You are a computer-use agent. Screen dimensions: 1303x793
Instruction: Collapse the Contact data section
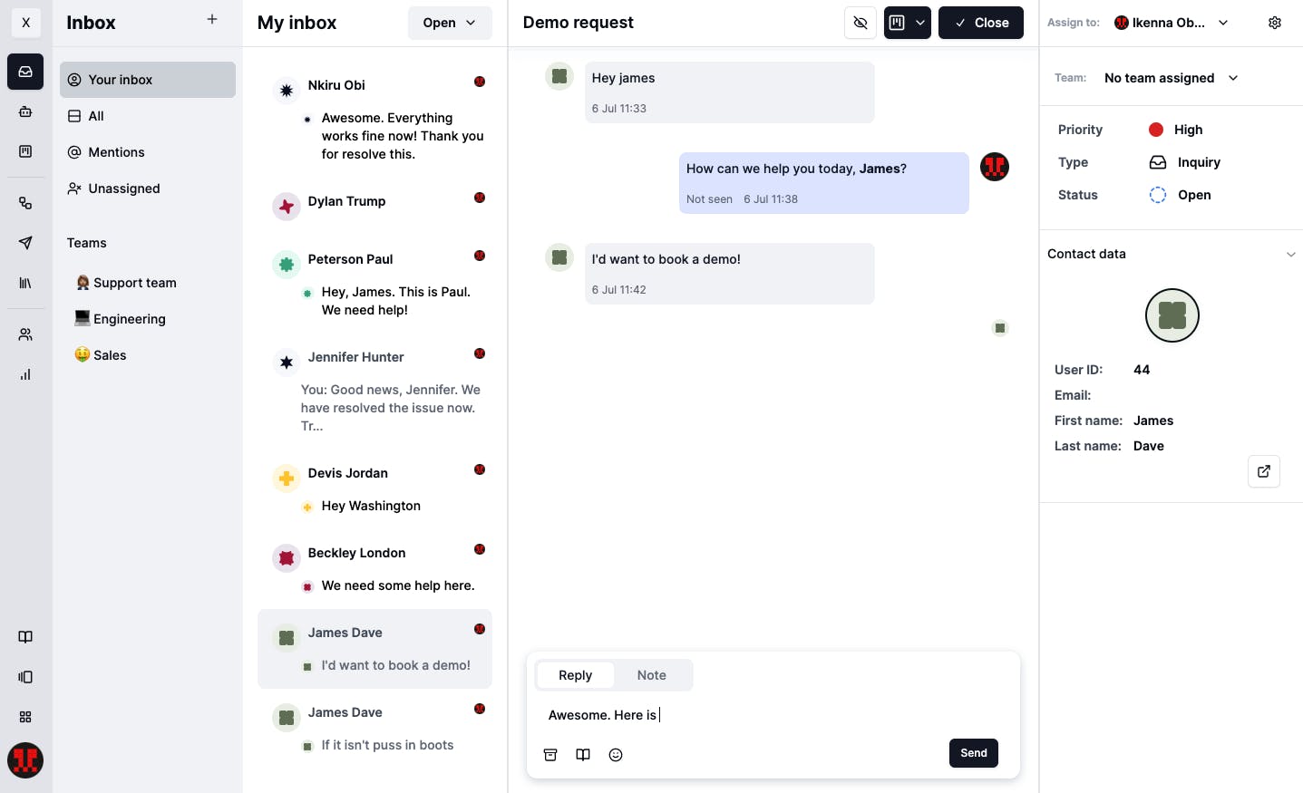(1290, 255)
